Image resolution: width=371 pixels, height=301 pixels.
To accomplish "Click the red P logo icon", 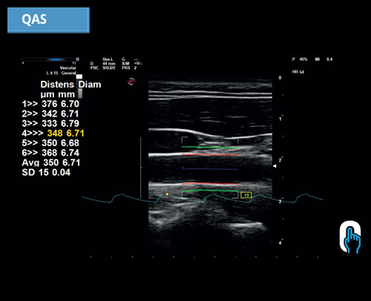I will click(x=131, y=82).
